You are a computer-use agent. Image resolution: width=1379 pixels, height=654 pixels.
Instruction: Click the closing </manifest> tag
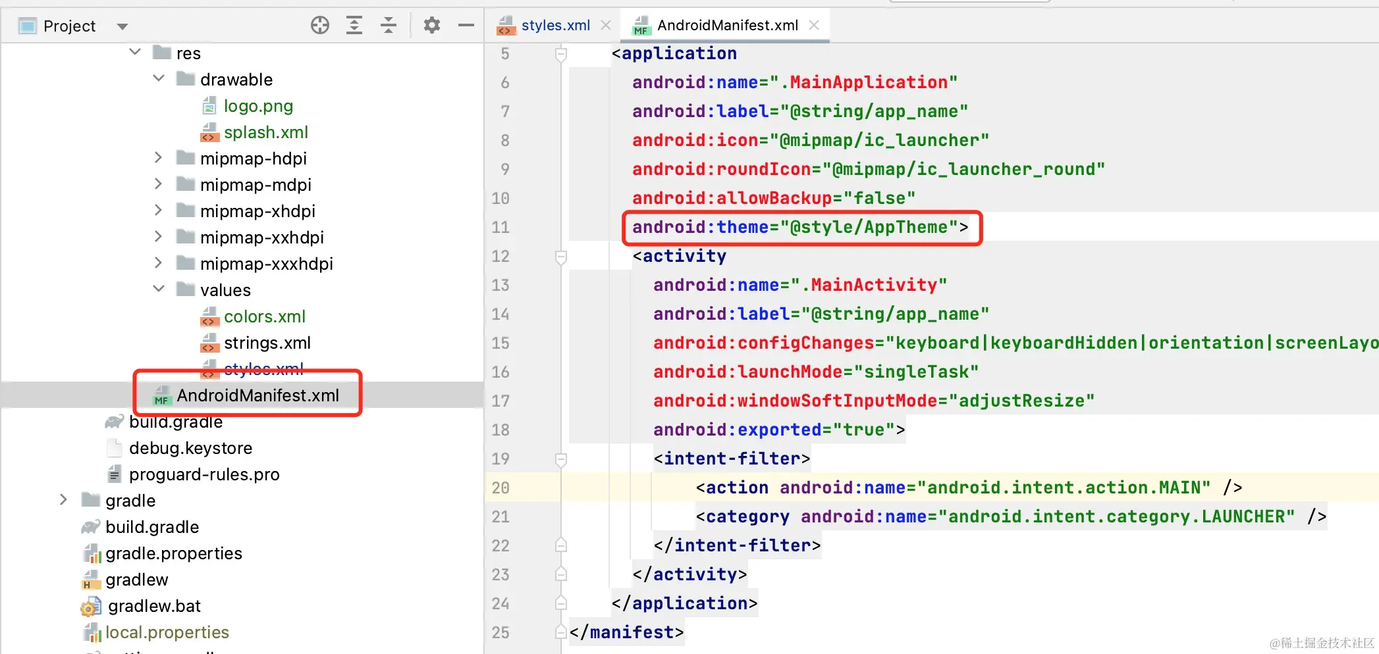coord(626,632)
